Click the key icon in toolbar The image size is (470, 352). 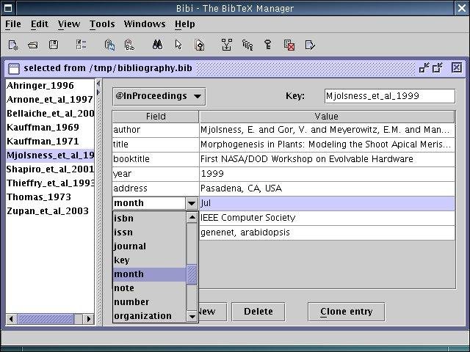tap(268, 45)
